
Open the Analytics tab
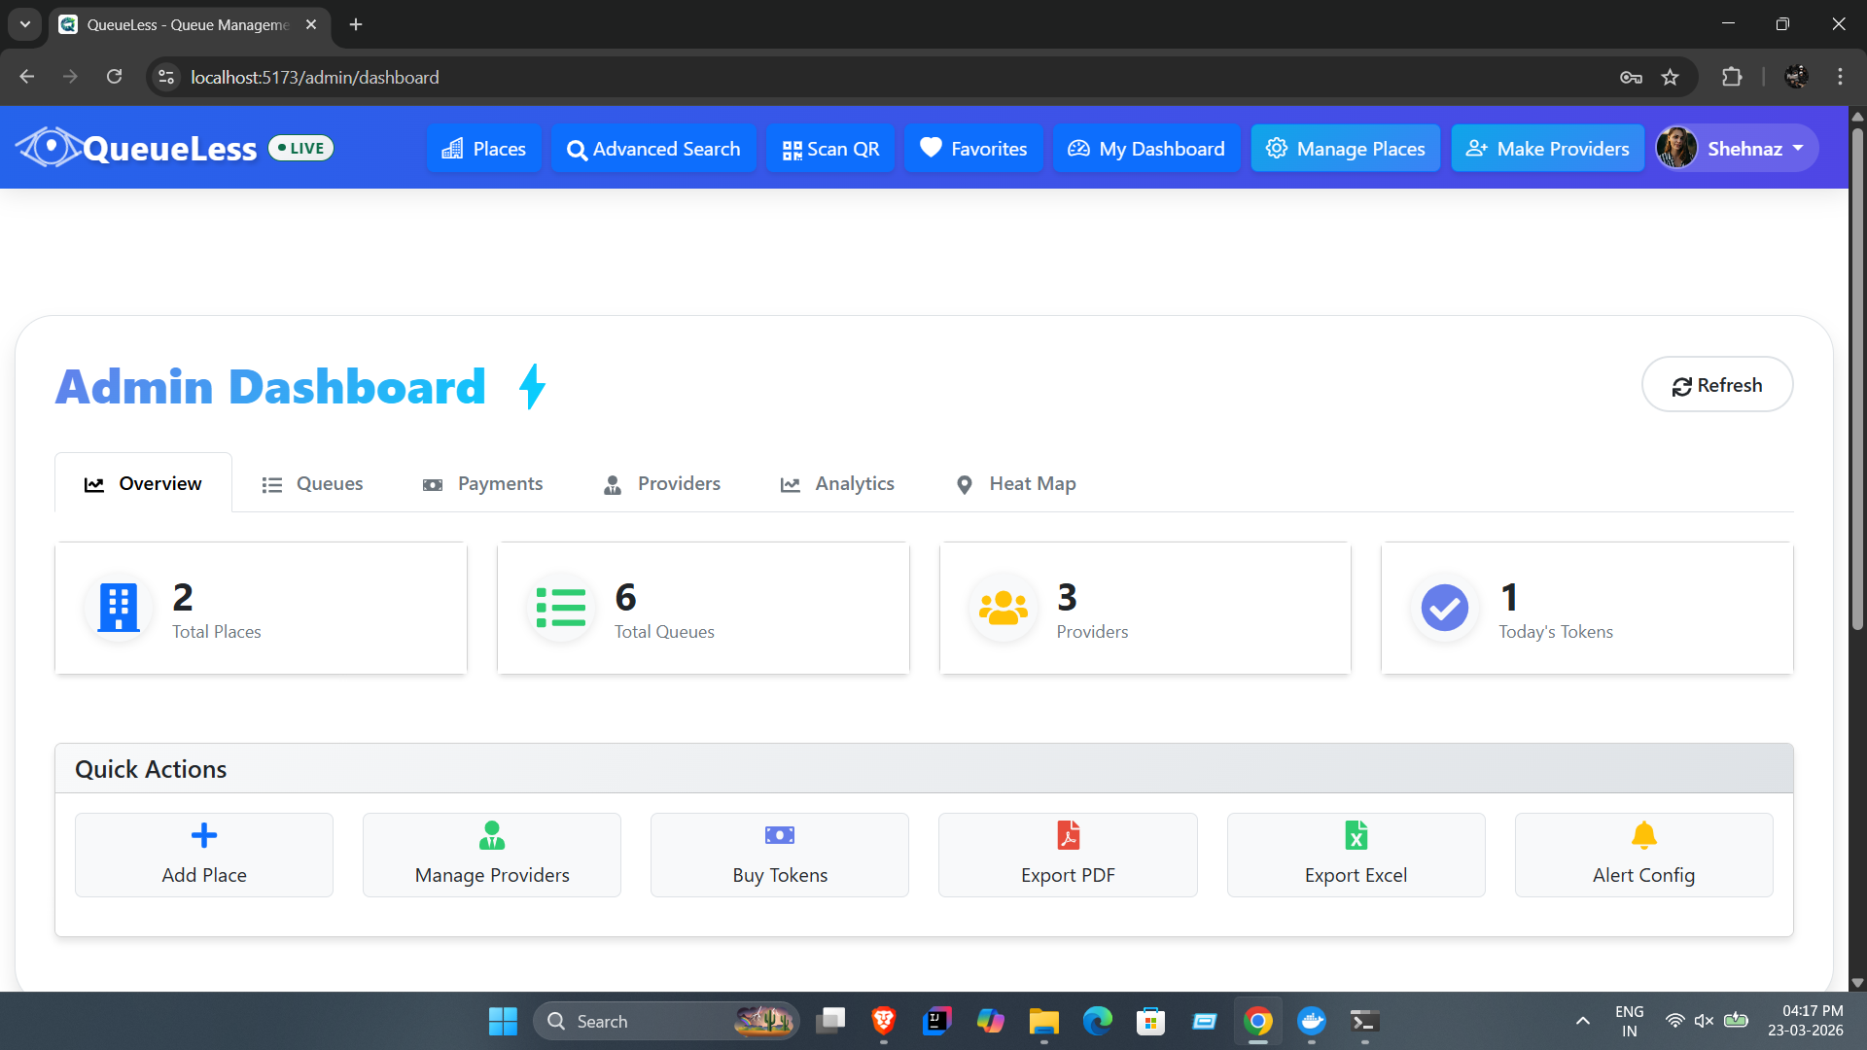[x=837, y=483]
